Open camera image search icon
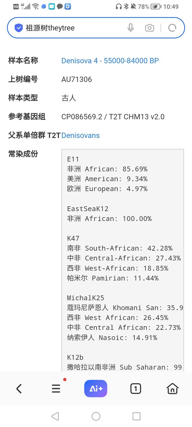The image size is (192, 427). 149,28
